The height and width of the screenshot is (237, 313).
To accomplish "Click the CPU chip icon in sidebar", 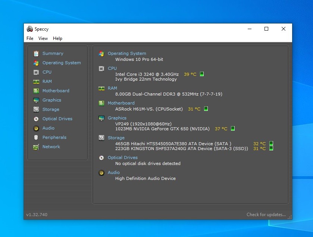I will [x=36, y=72].
